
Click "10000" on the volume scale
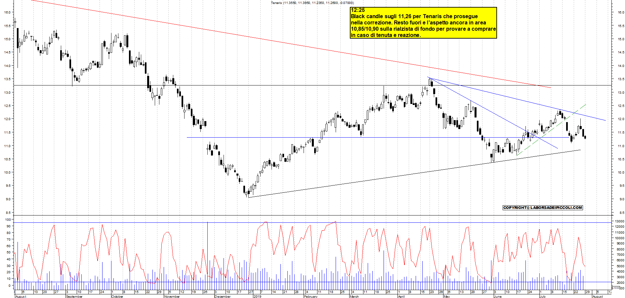619,238
